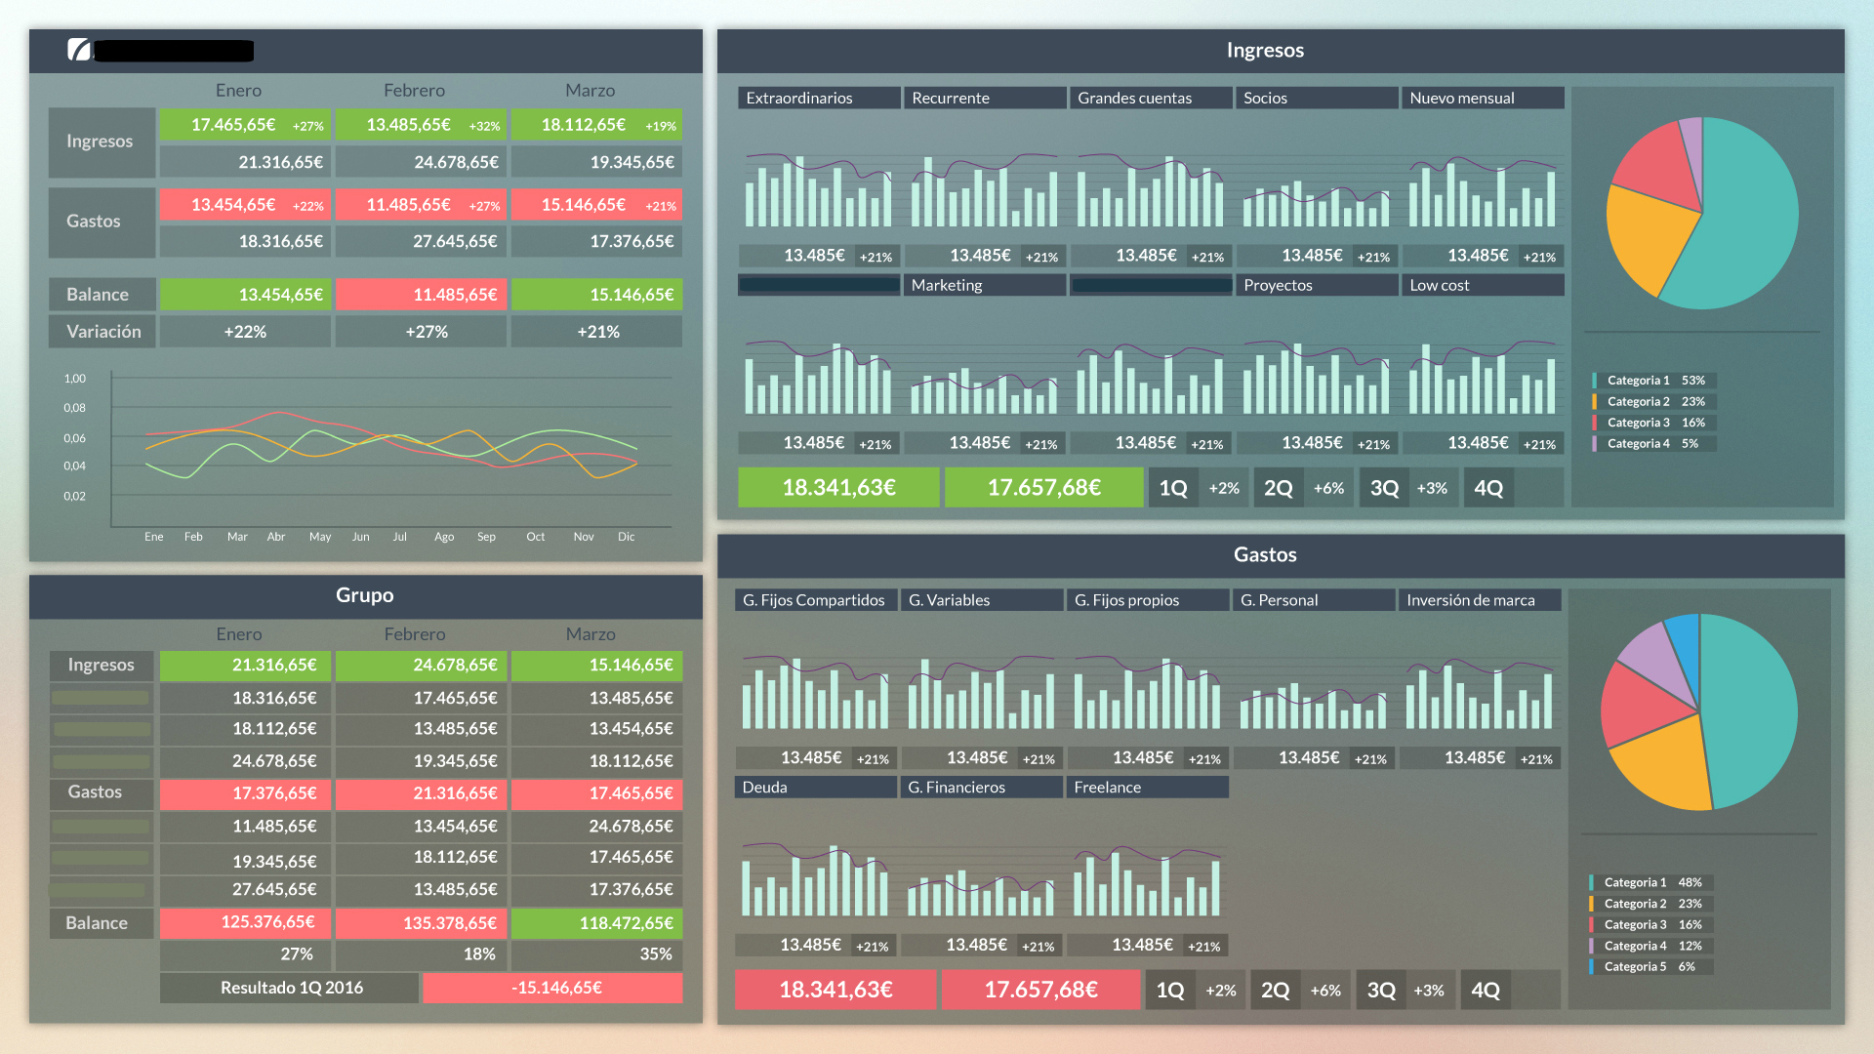Open the Recurrente chart label
The width and height of the screenshot is (1874, 1054).
[x=985, y=98]
